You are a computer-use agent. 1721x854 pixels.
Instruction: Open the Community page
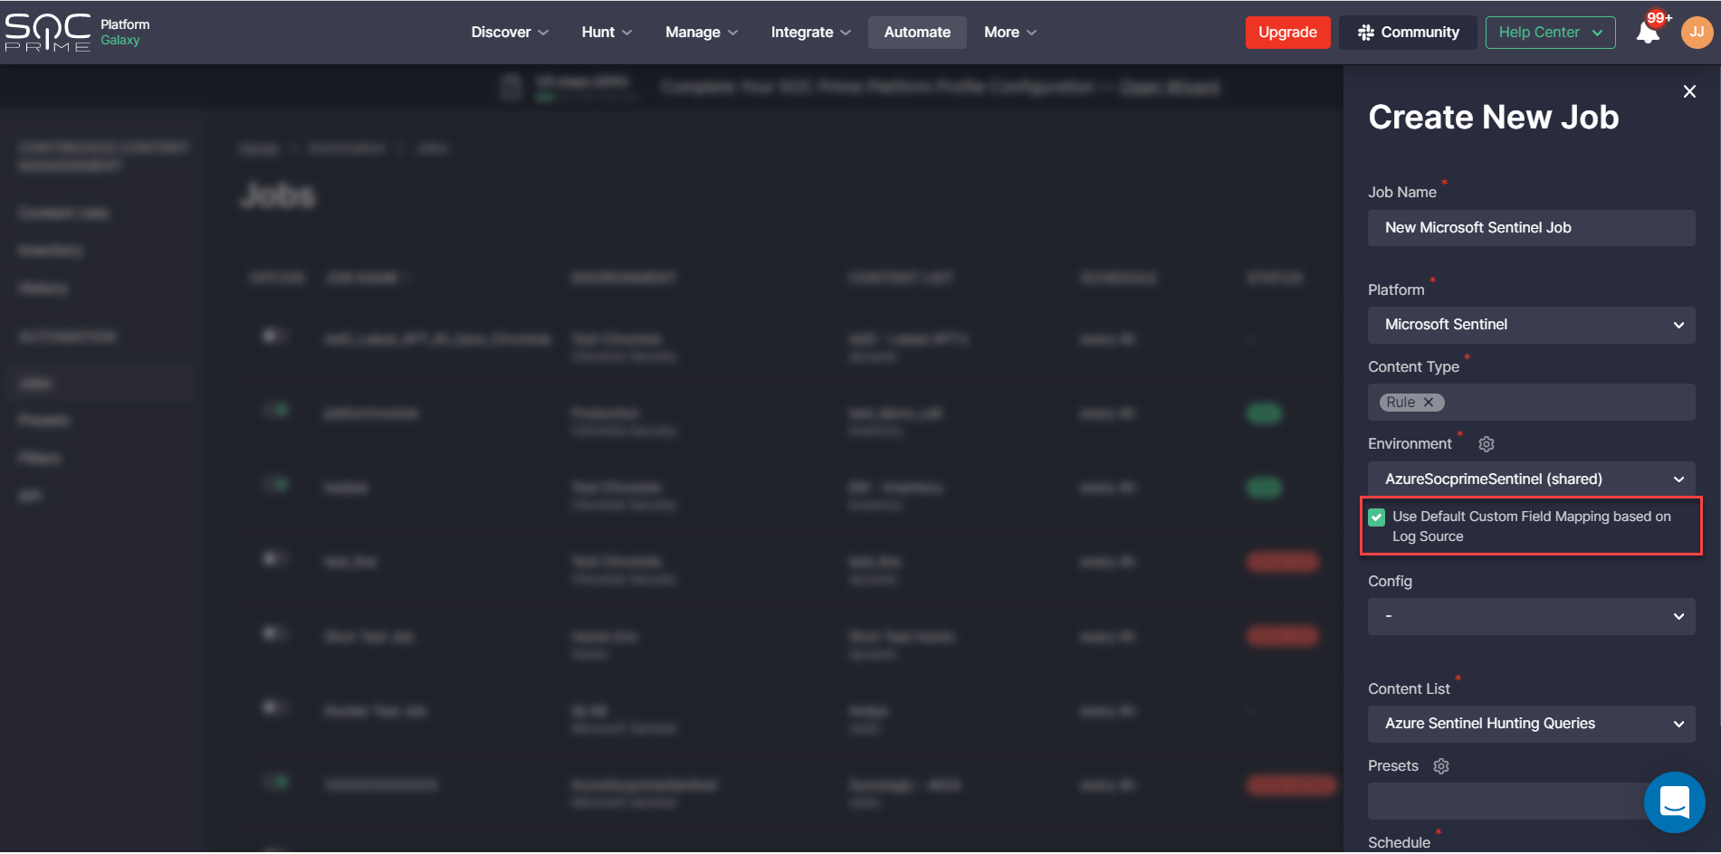[1408, 33]
